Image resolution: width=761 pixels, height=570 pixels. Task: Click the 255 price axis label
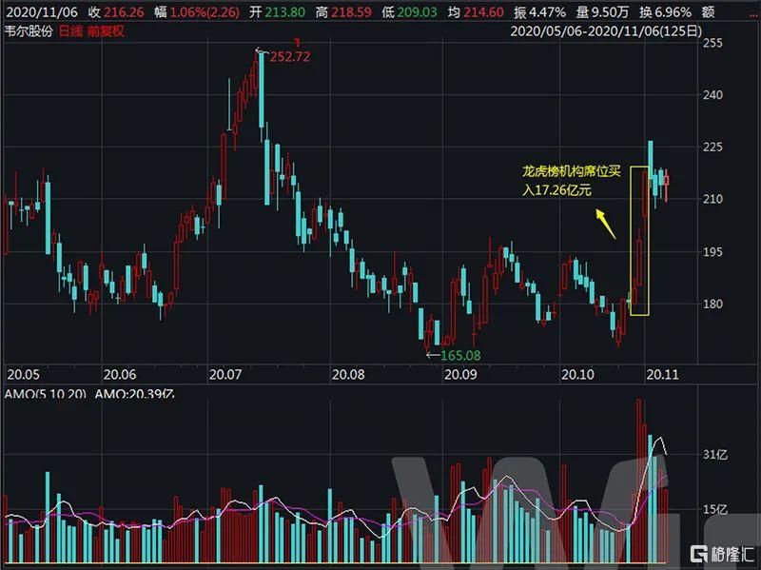click(x=712, y=43)
